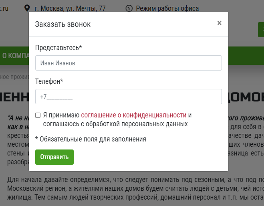Image resolution: width=264 pixels, height=206 pixels.
Task: Click the "Заказать звонок" dialog title
Action: 63,24
